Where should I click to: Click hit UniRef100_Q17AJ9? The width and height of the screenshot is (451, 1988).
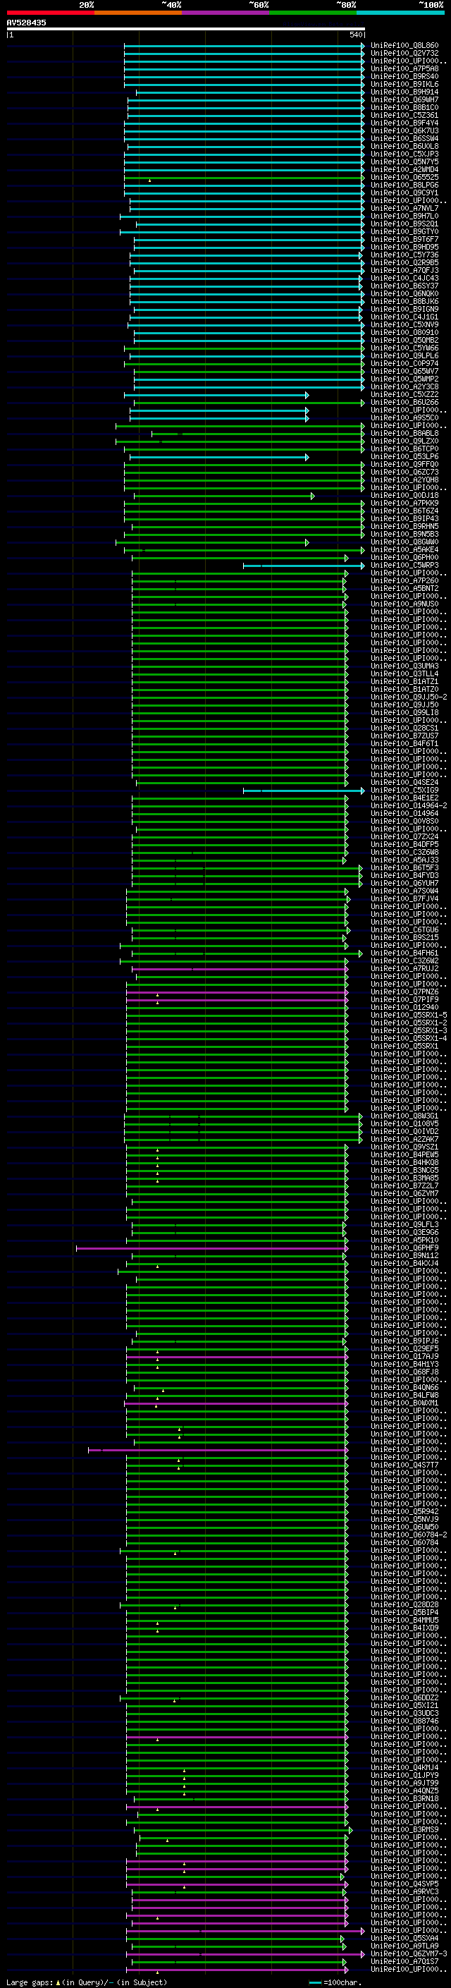pos(404,1357)
